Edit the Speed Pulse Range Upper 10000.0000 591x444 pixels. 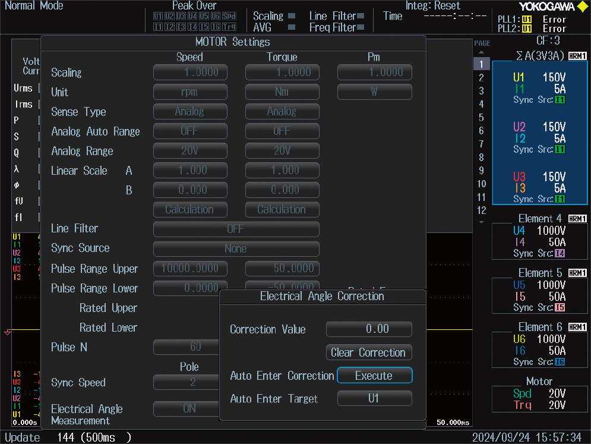[x=190, y=268]
